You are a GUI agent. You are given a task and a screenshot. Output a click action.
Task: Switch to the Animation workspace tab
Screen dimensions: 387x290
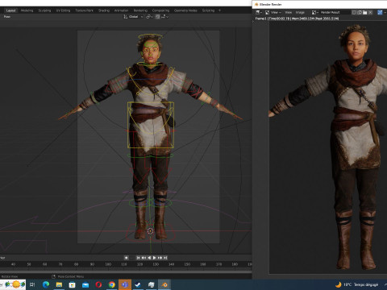click(x=121, y=10)
